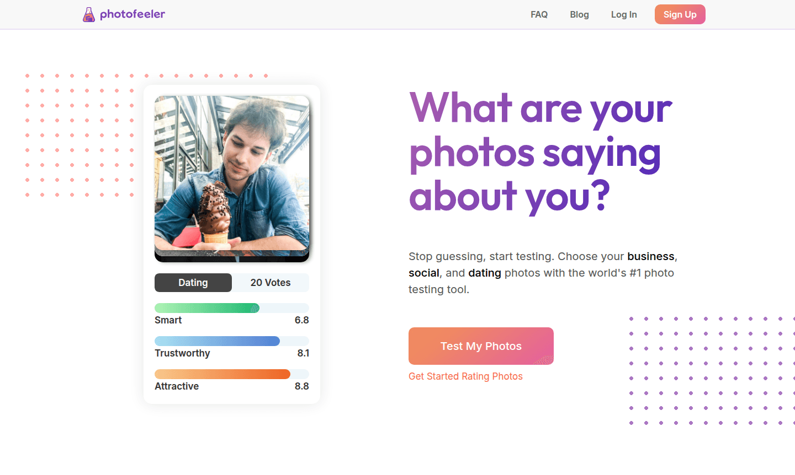Open the Blog from the navigation bar
The width and height of the screenshot is (795, 475).
(x=579, y=14)
